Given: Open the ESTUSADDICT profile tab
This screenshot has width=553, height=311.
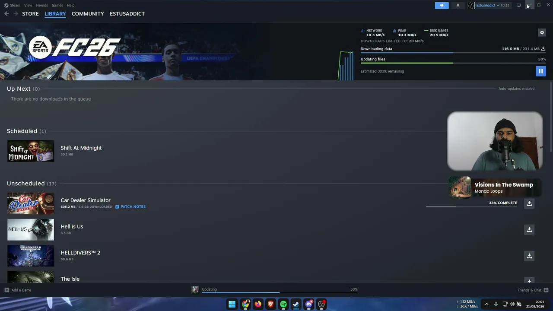Looking at the screenshot, I should (127, 14).
